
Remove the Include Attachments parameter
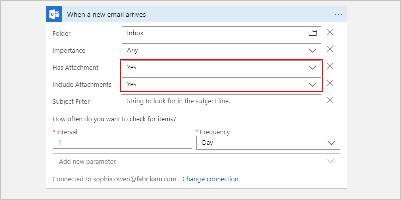(x=330, y=83)
